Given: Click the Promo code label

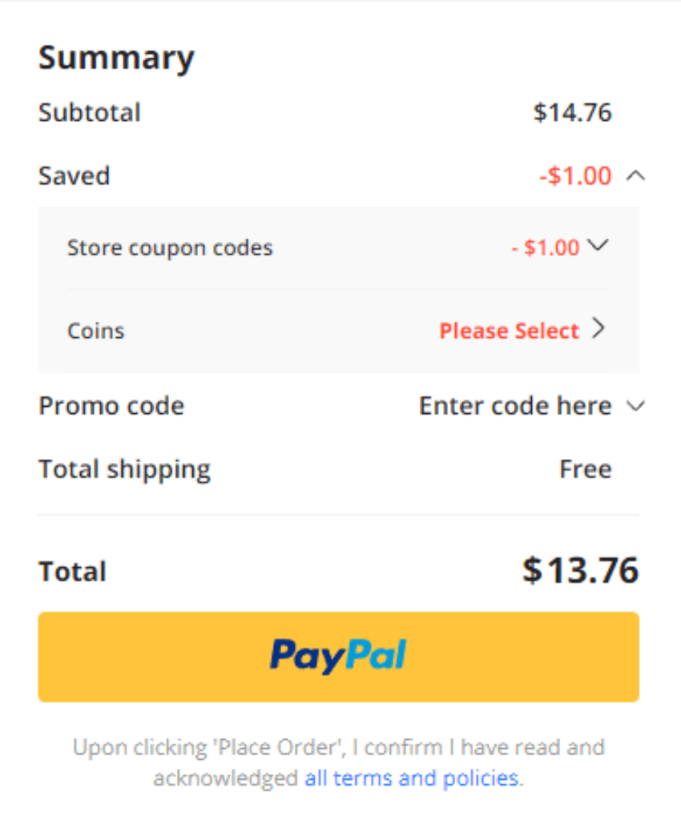Looking at the screenshot, I should [x=111, y=406].
